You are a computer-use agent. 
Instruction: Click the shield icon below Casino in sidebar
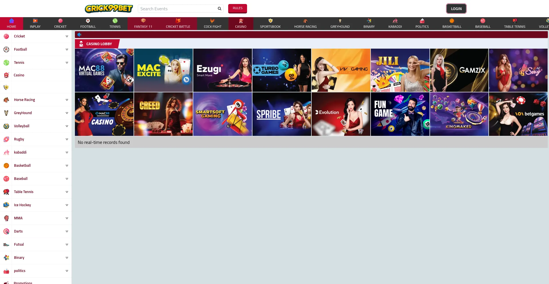(x=6, y=87)
